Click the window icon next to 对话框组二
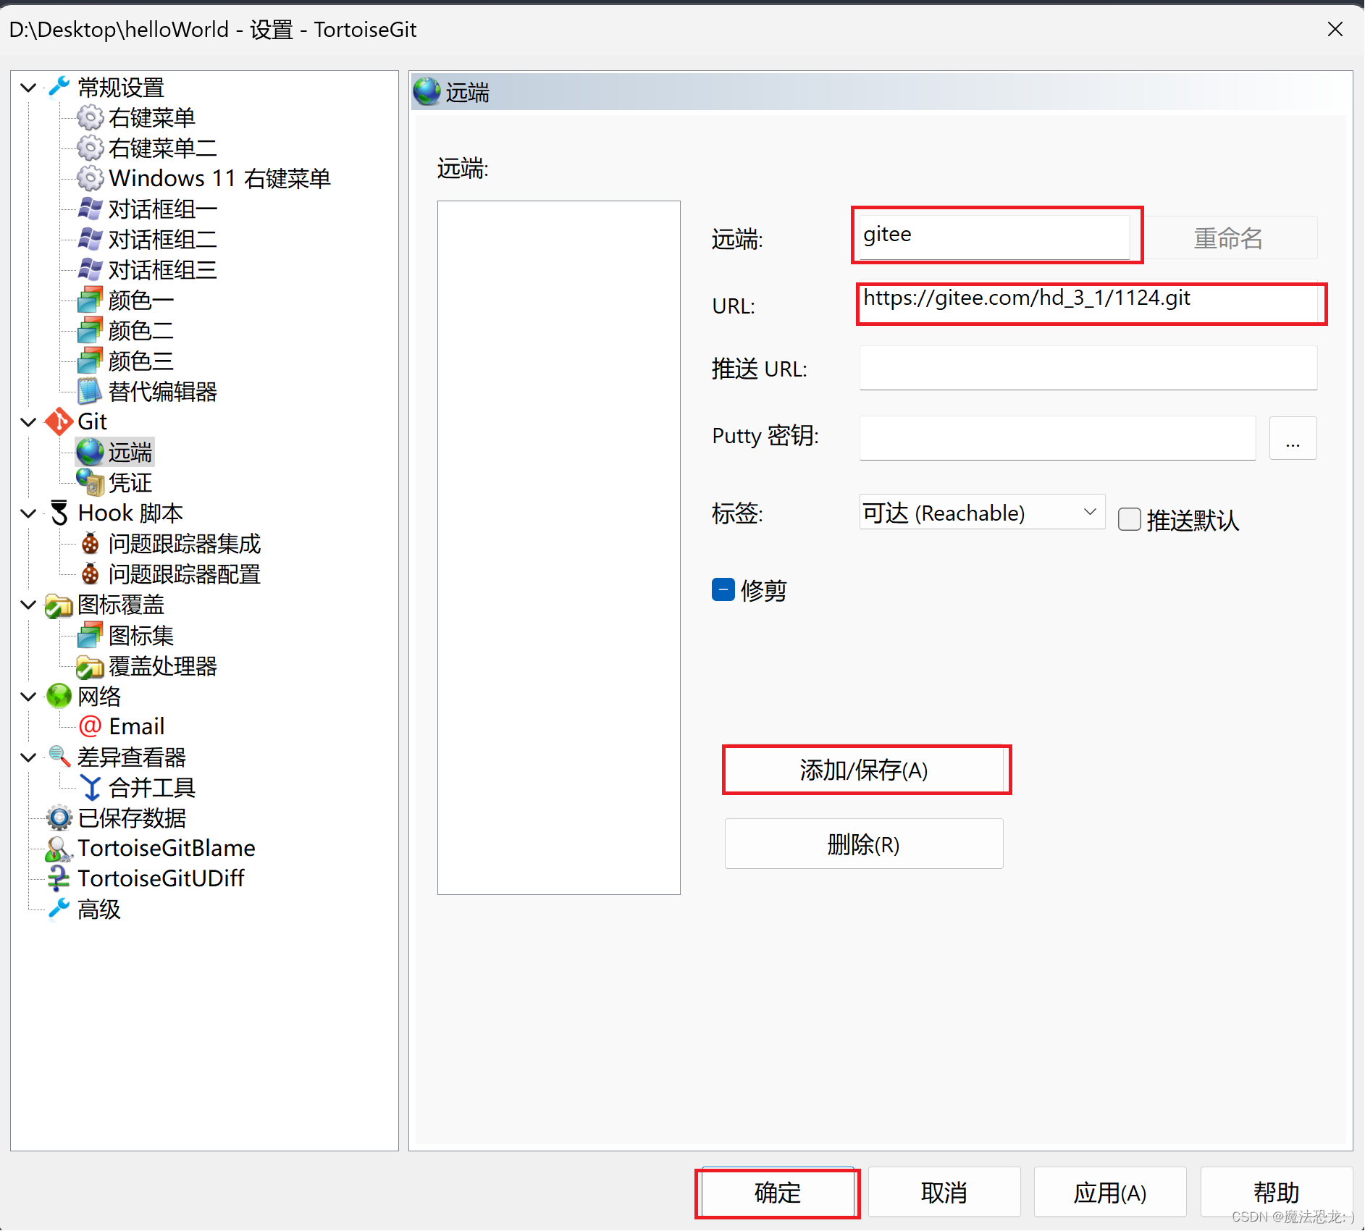 [90, 239]
